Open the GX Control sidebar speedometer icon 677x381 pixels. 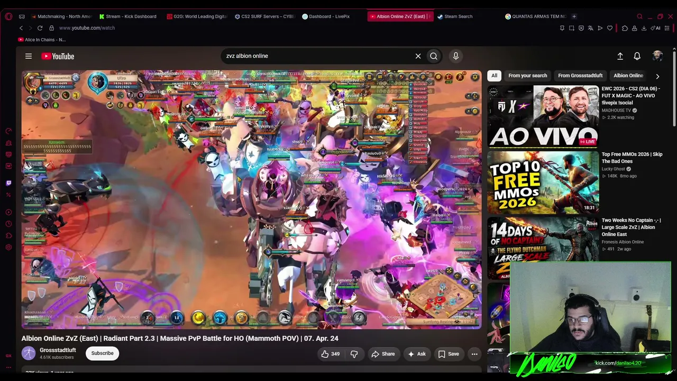pos(8,131)
